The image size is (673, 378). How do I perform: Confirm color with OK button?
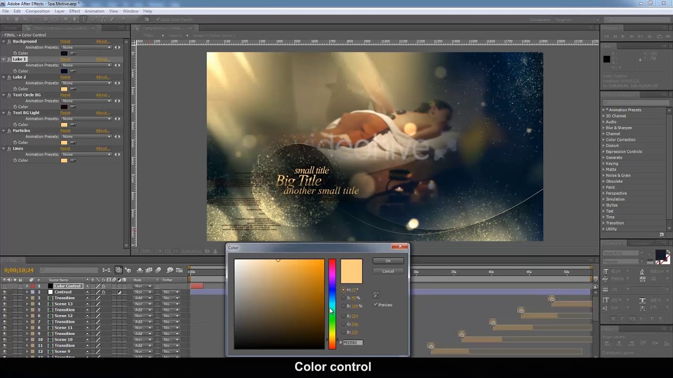(388, 261)
